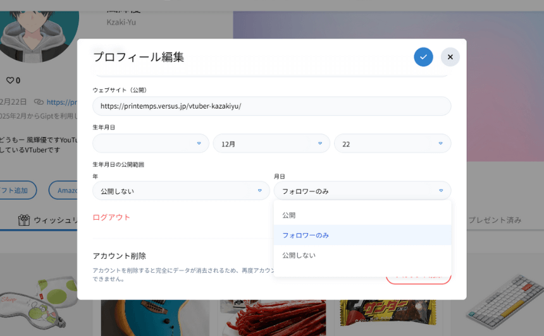Open the empty birth year dropdown
The image size is (544, 336).
pyautogui.click(x=151, y=143)
